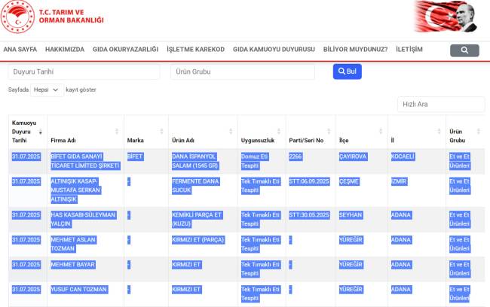The height and width of the screenshot is (307, 490).
Task: Sort by Kamuoyu Duyuru Tarihi column
Action: [x=27, y=132]
